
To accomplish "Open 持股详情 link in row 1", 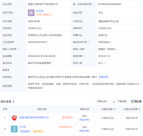I will [x=85, y=120].
